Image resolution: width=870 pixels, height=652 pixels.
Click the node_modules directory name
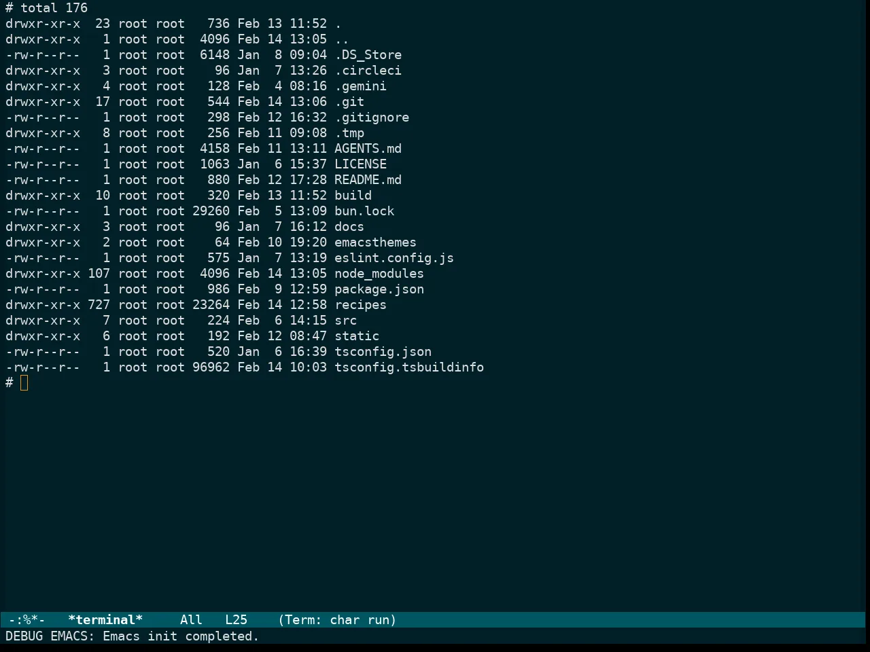tap(379, 274)
